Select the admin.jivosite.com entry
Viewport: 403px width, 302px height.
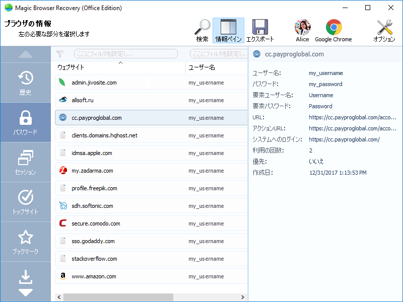point(152,83)
